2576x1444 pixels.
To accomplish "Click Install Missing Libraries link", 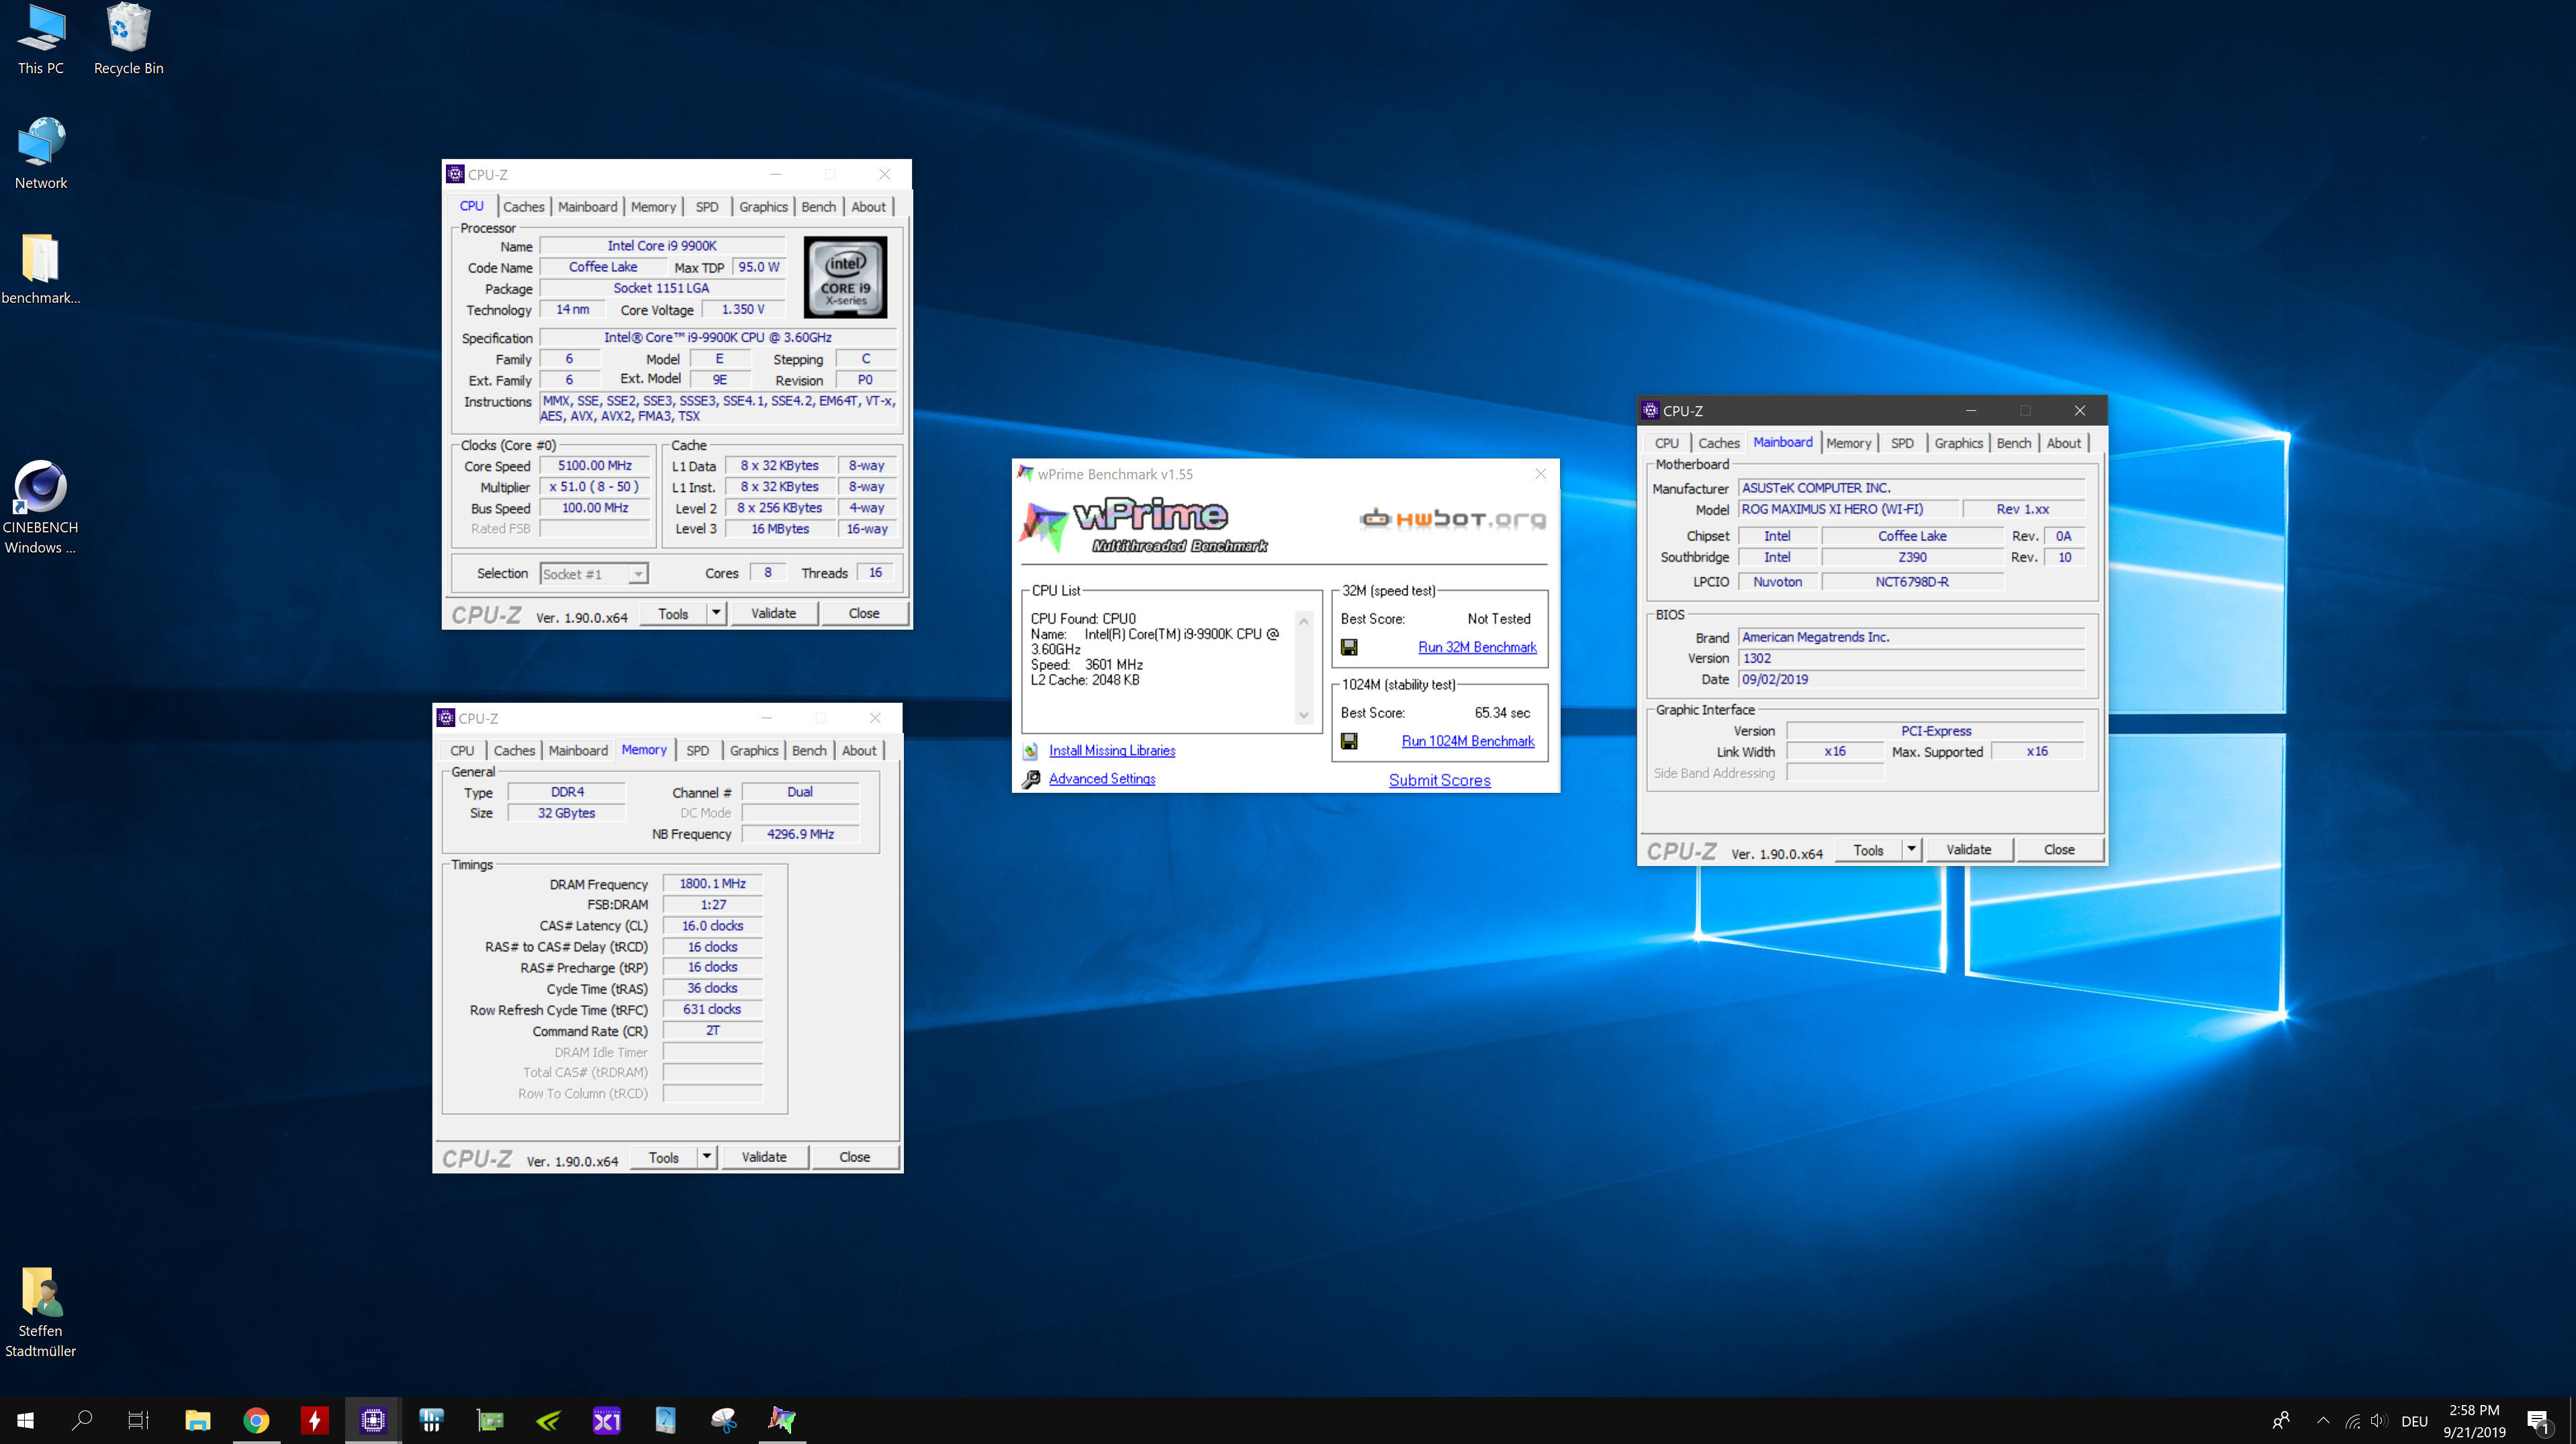I will [x=1112, y=750].
